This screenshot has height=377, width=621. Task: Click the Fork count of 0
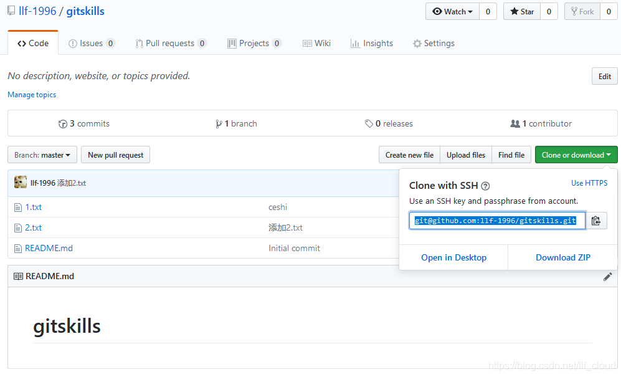coord(609,11)
